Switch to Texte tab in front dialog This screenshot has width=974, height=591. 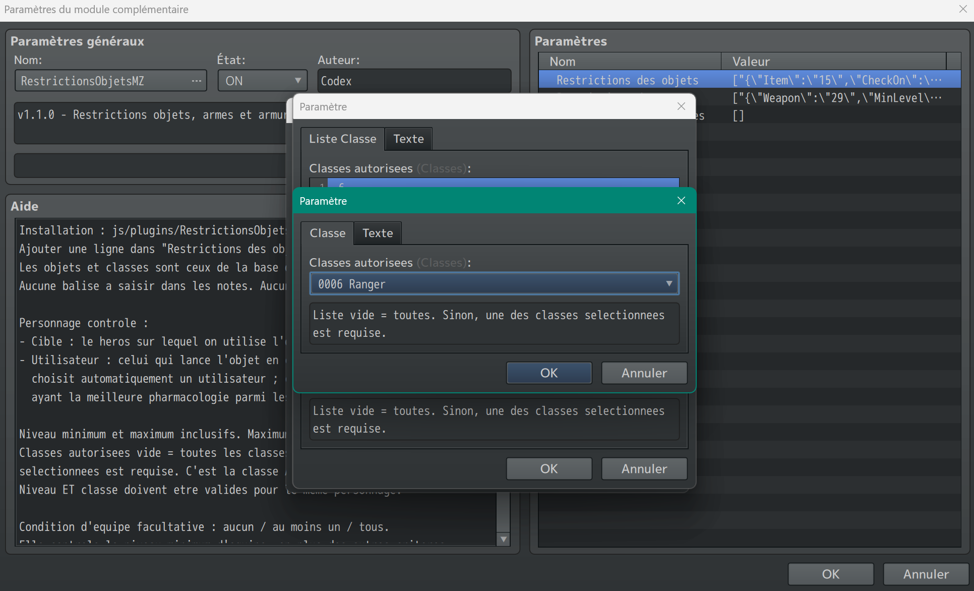click(378, 233)
